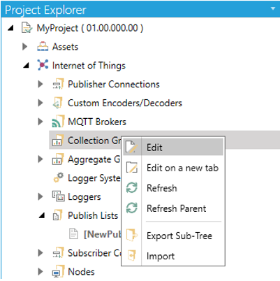Collapse the Publish Lists node
The height and width of the screenshot is (281, 280).
[42, 215]
